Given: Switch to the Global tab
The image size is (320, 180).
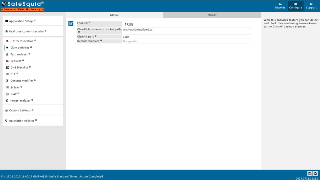Looking at the screenshot, I should coord(114,15).
